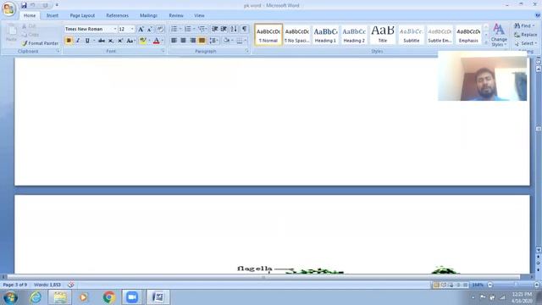Apply the Heading 1 style
542x305 pixels.
pyautogui.click(x=325, y=35)
